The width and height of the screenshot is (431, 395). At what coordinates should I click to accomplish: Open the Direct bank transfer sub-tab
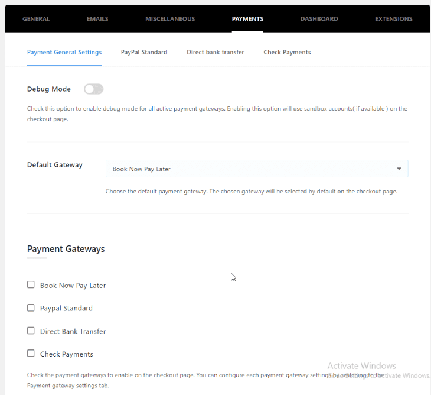pyautogui.click(x=215, y=52)
